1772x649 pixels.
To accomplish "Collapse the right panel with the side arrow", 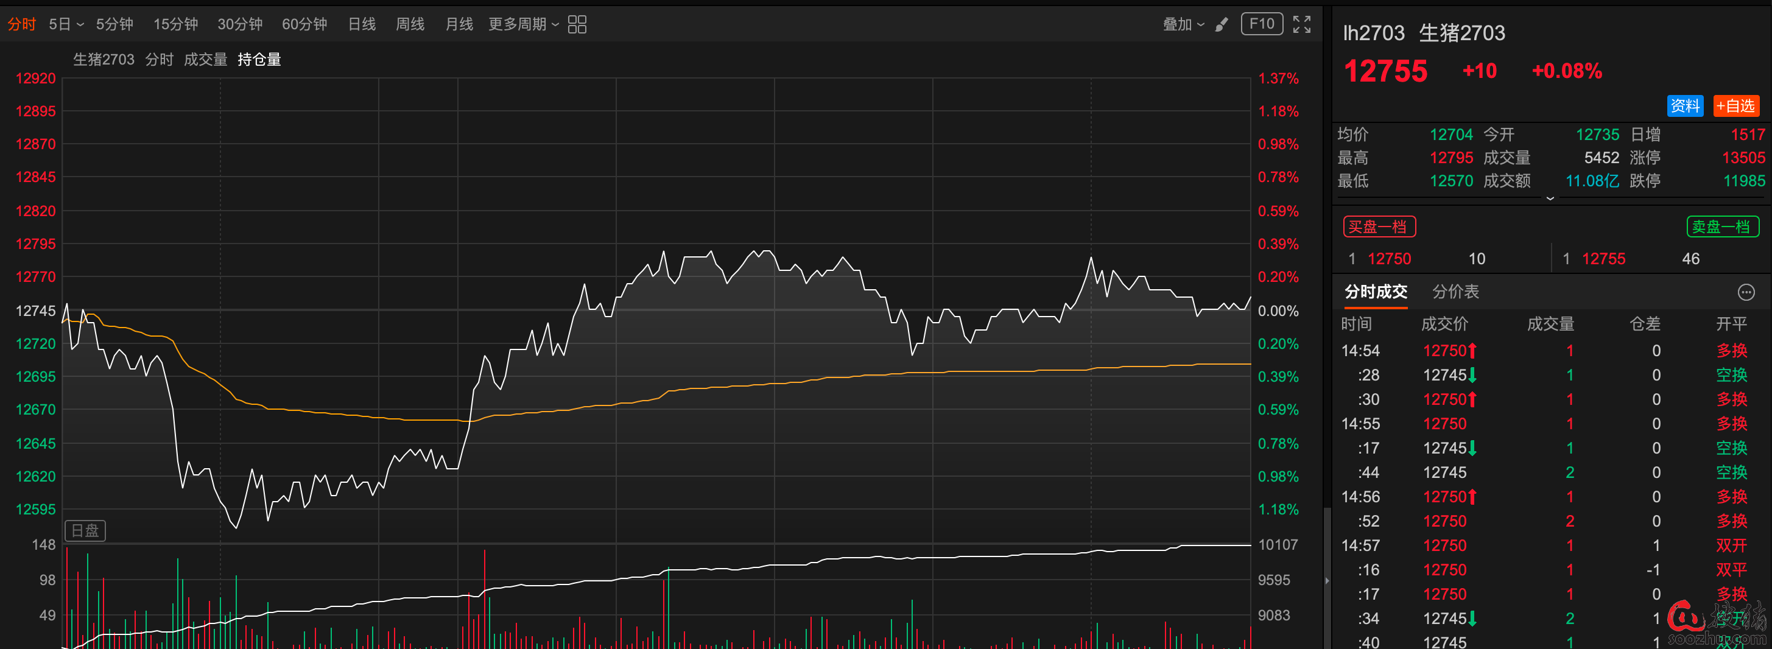I will (1327, 581).
